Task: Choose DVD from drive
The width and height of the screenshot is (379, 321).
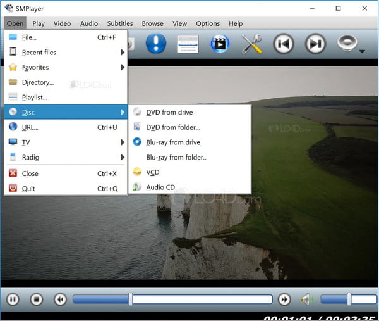Action: [189, 113]
